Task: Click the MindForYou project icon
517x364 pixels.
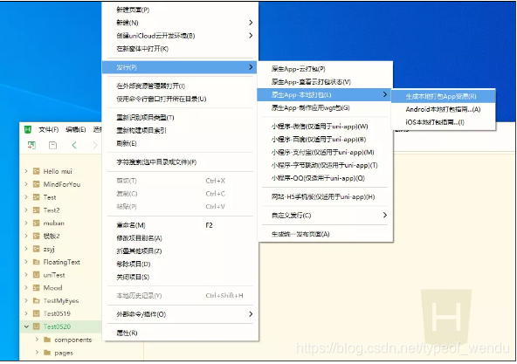Action: tap(37, 184)
